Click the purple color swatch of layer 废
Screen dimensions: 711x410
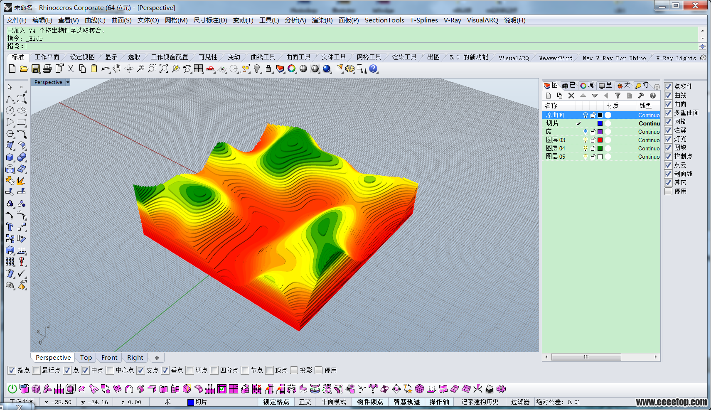(600, 132)
